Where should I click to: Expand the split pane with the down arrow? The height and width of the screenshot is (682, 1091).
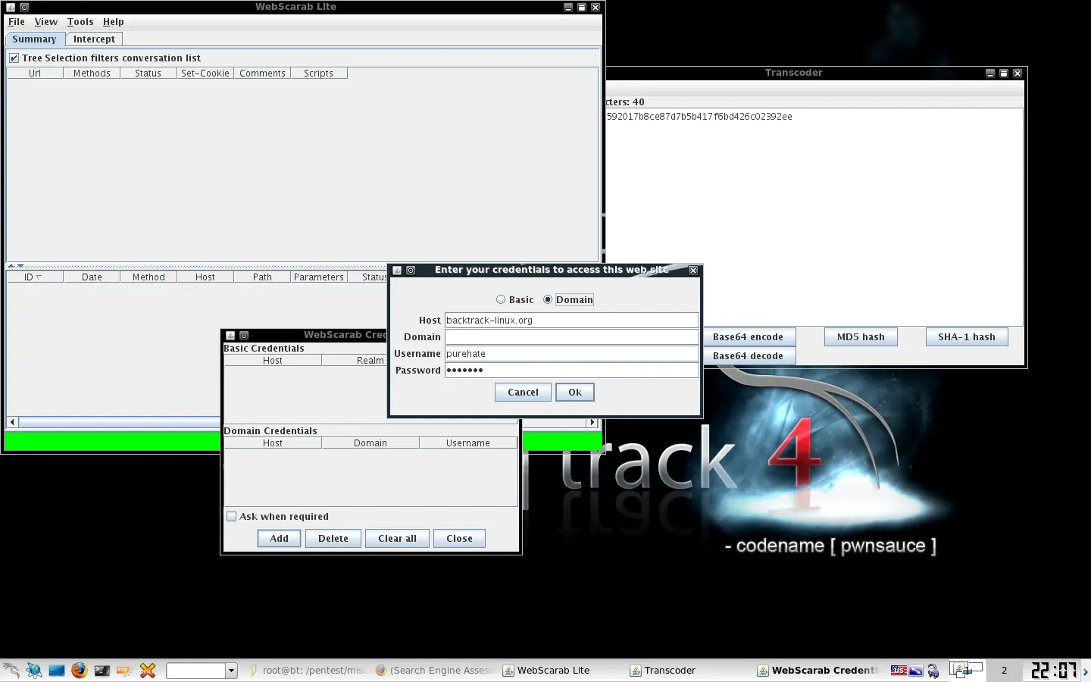(20, 266)
